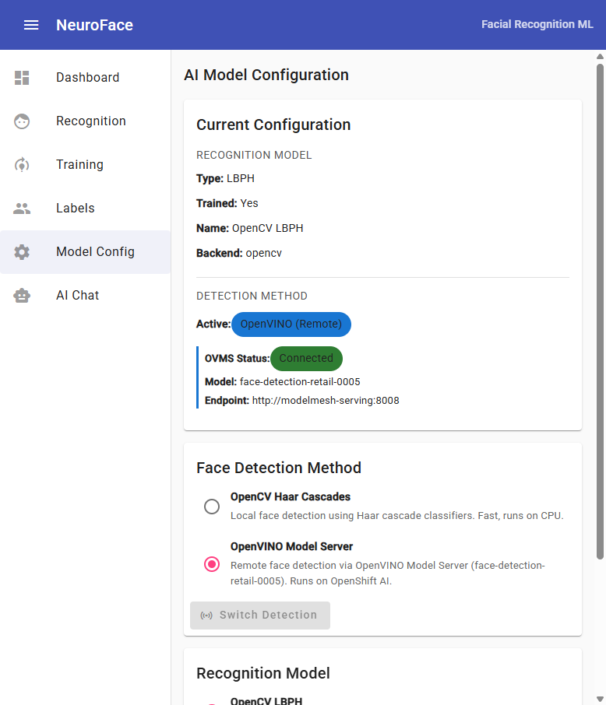Open the AI Chat robot icon
The image size is (606, 705).
[22, 296]
